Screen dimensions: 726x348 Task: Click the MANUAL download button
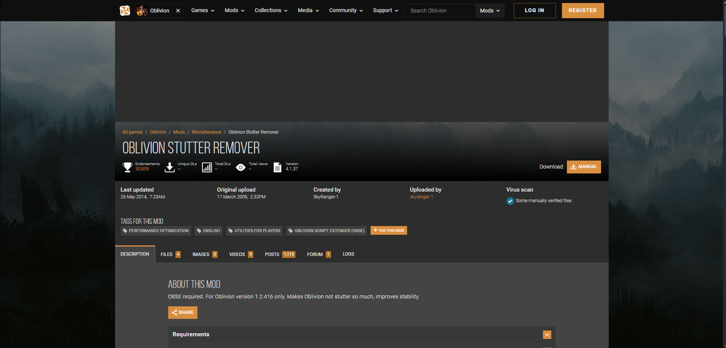(x=584, y=167)
